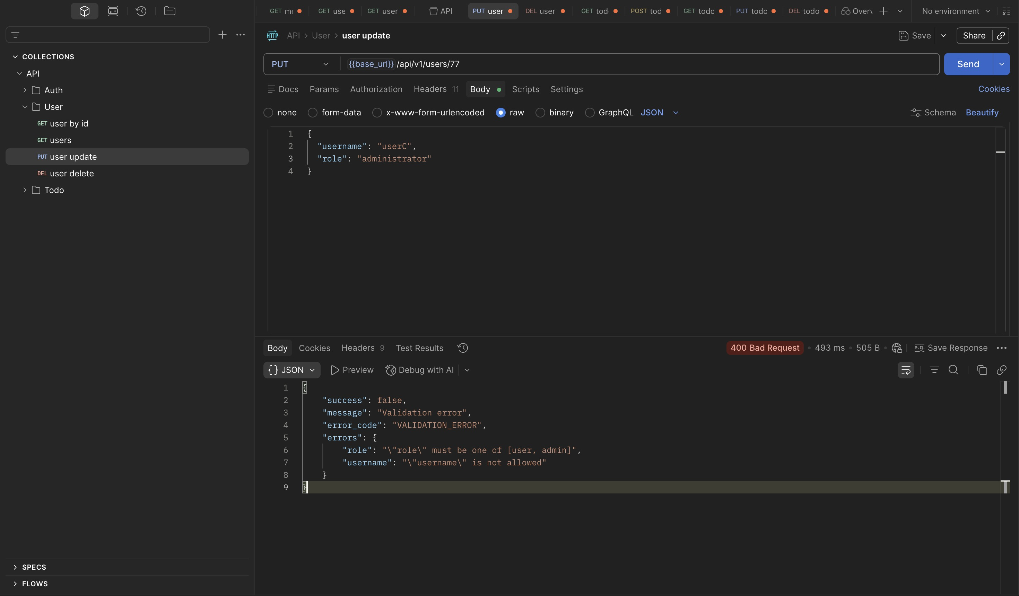Image resolution: width=1019 pixels, height=596 pixels.
Task: Select the raw radio button
Action: (500, 112)
